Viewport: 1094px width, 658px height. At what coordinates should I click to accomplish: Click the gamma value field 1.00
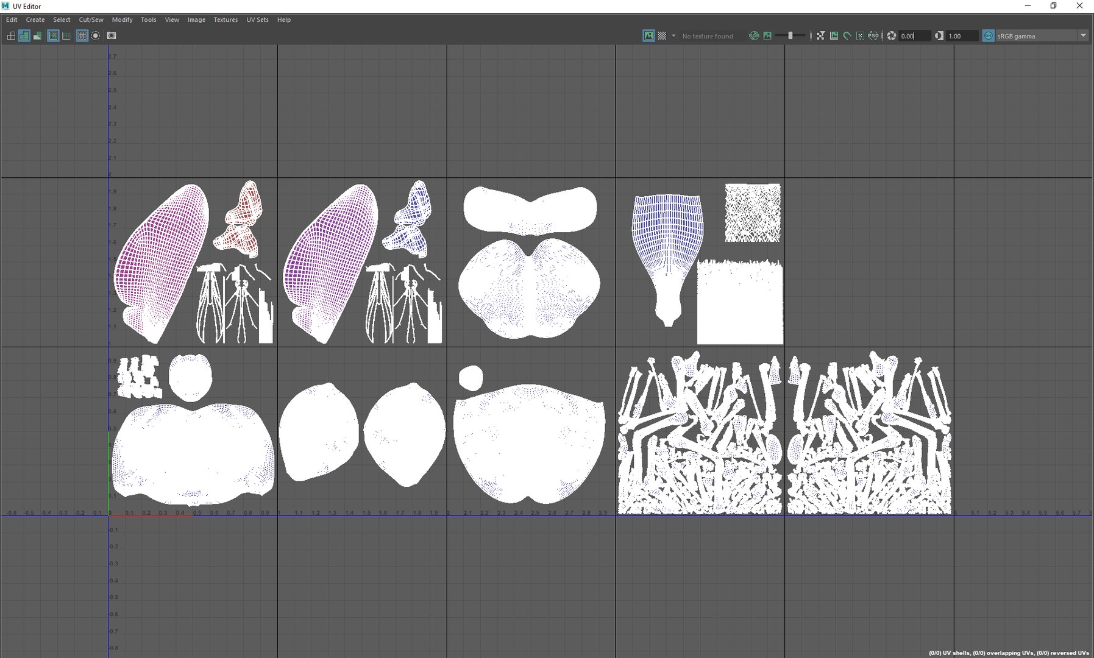click(963, 36)
